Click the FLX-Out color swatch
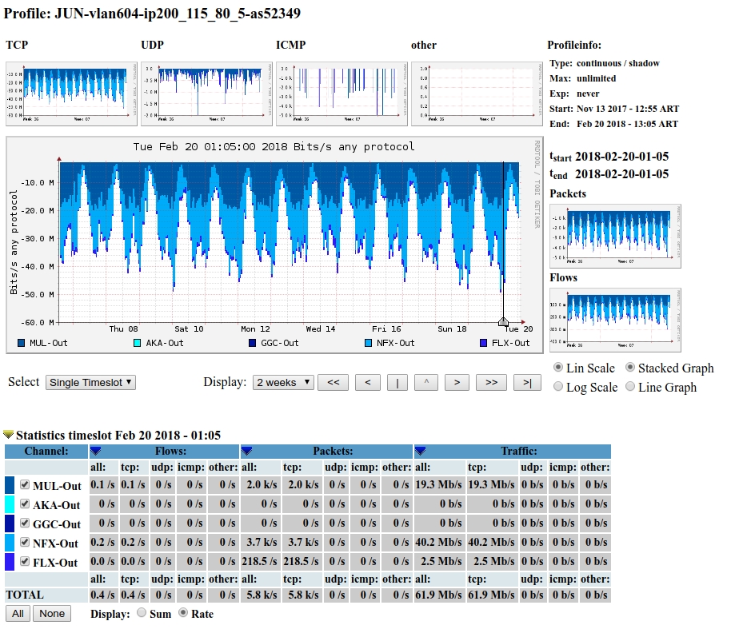 [10, 563]
